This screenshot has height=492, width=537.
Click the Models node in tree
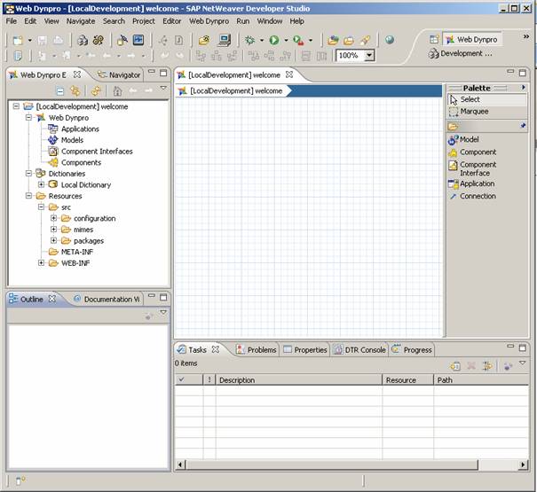coord(72,140)
